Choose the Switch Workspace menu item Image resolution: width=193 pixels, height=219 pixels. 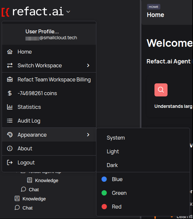coord(49,65)
